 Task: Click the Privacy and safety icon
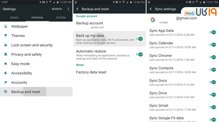[x=5, y=54]
